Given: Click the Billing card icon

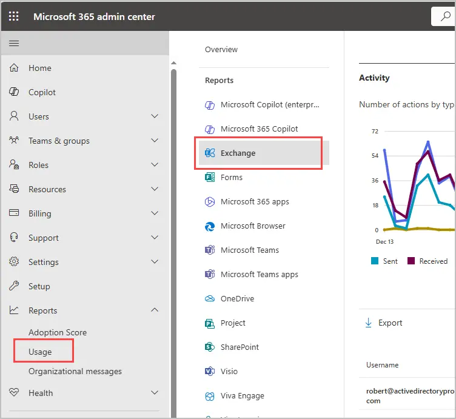Looking at the screenshot, I should pos(14,213).
